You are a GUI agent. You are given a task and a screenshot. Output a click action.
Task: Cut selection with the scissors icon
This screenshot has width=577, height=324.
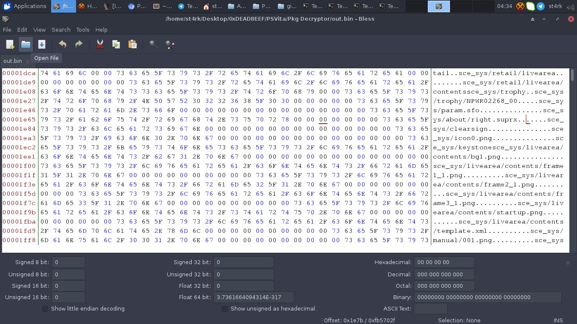coord(100,44)
